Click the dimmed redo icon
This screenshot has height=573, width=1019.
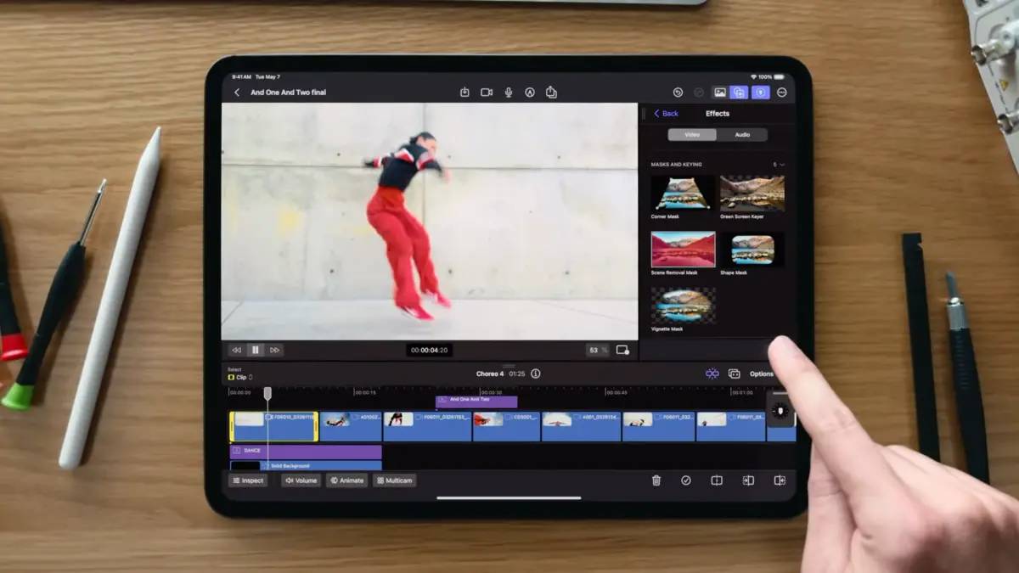click(x=699, y=93)
